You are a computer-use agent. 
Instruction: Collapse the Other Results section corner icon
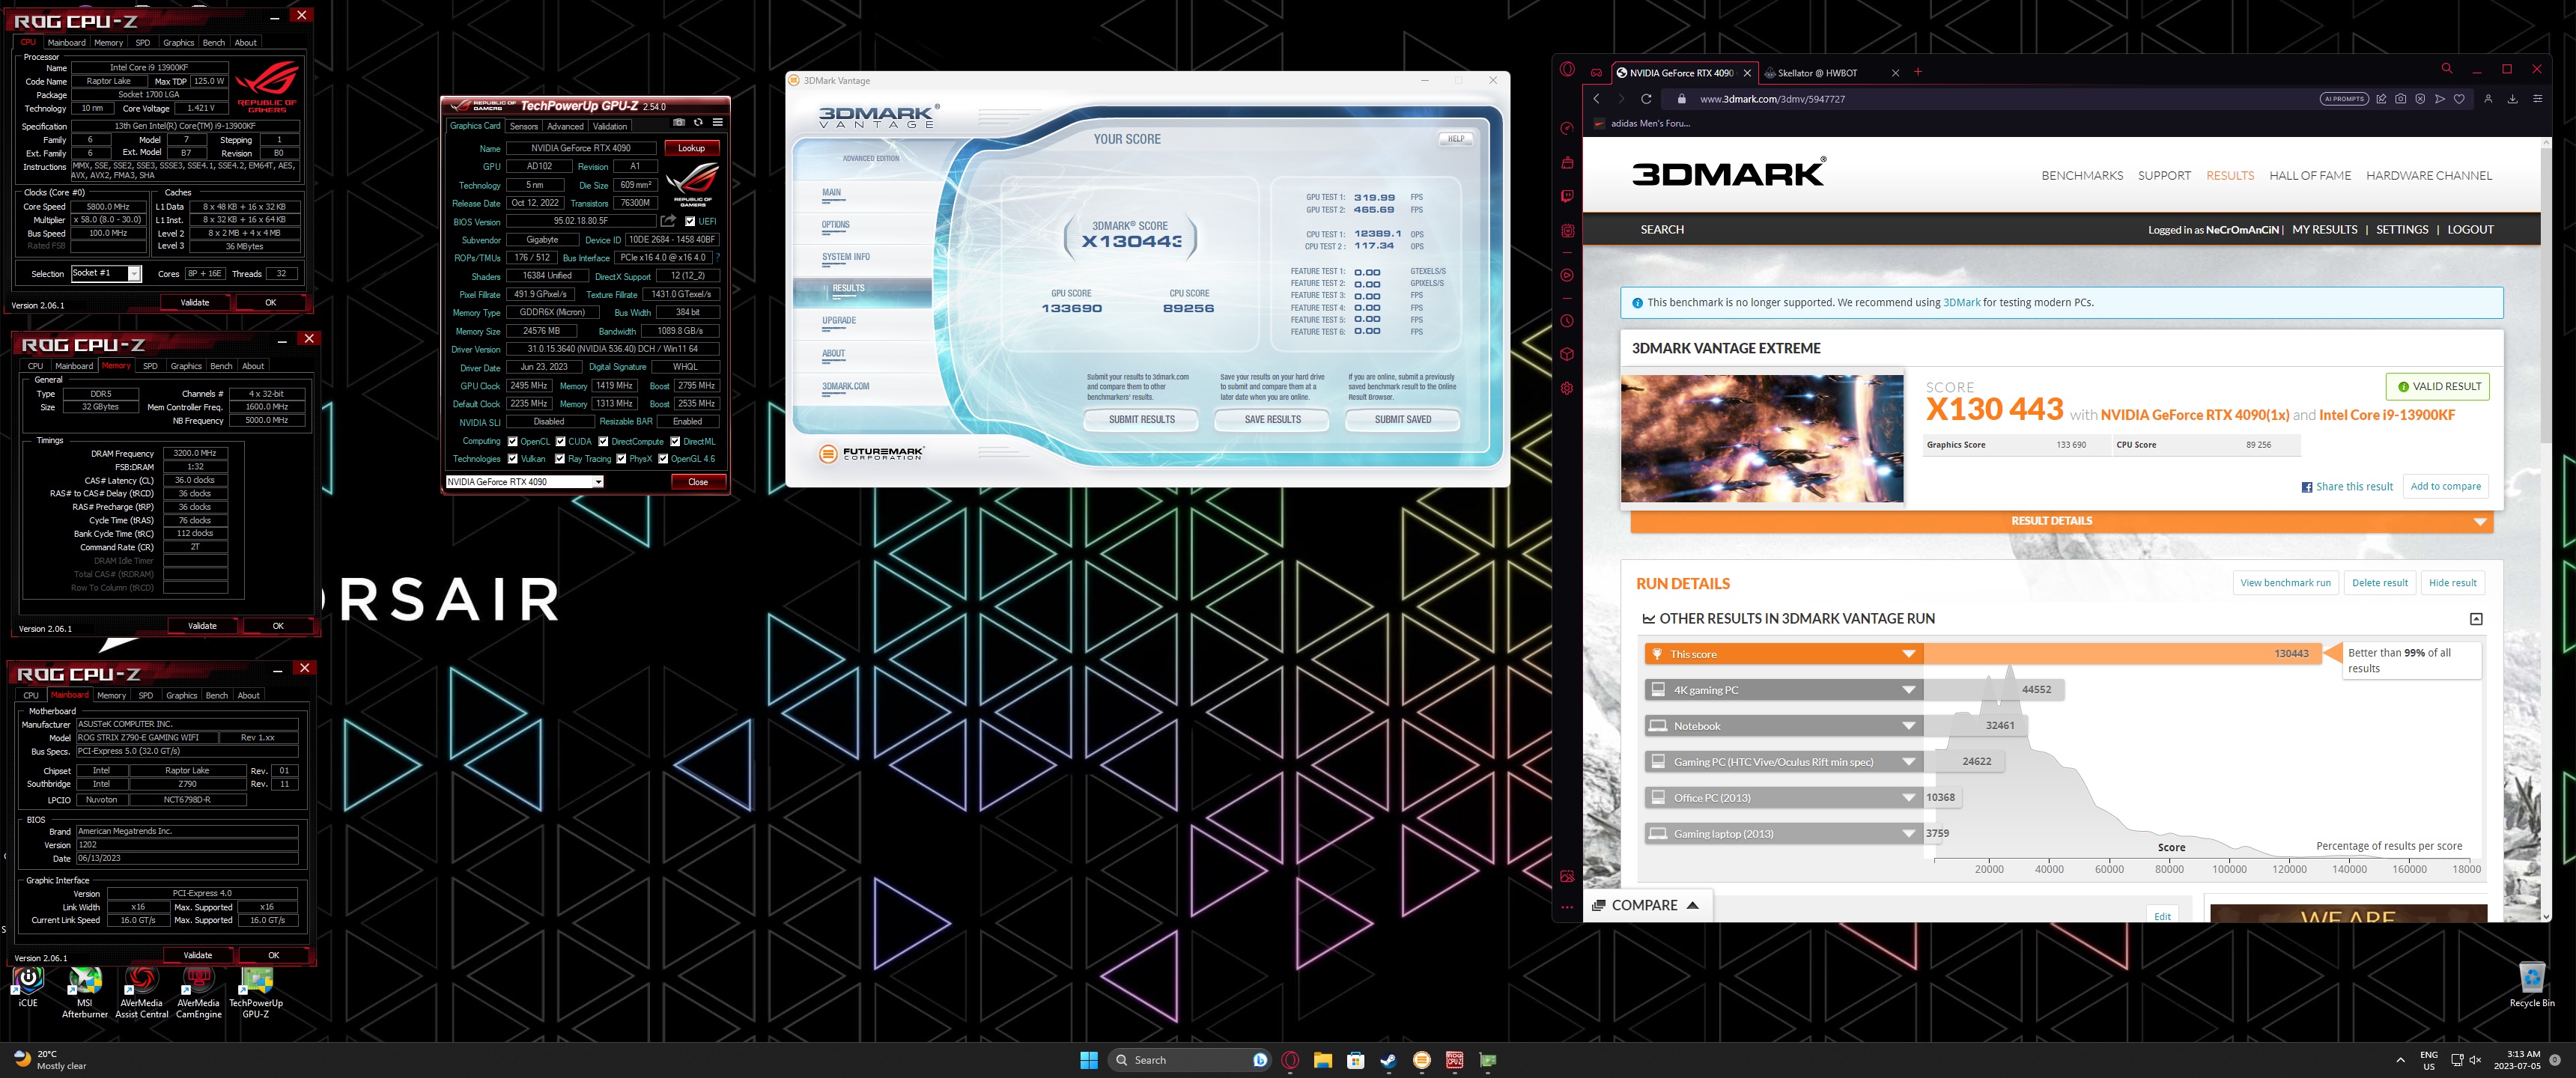coord(2476,619)
